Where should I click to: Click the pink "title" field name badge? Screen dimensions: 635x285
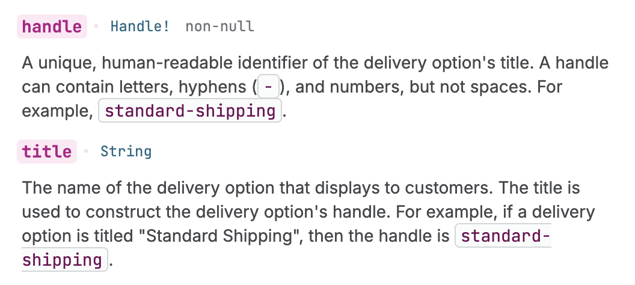coord(47,152)
